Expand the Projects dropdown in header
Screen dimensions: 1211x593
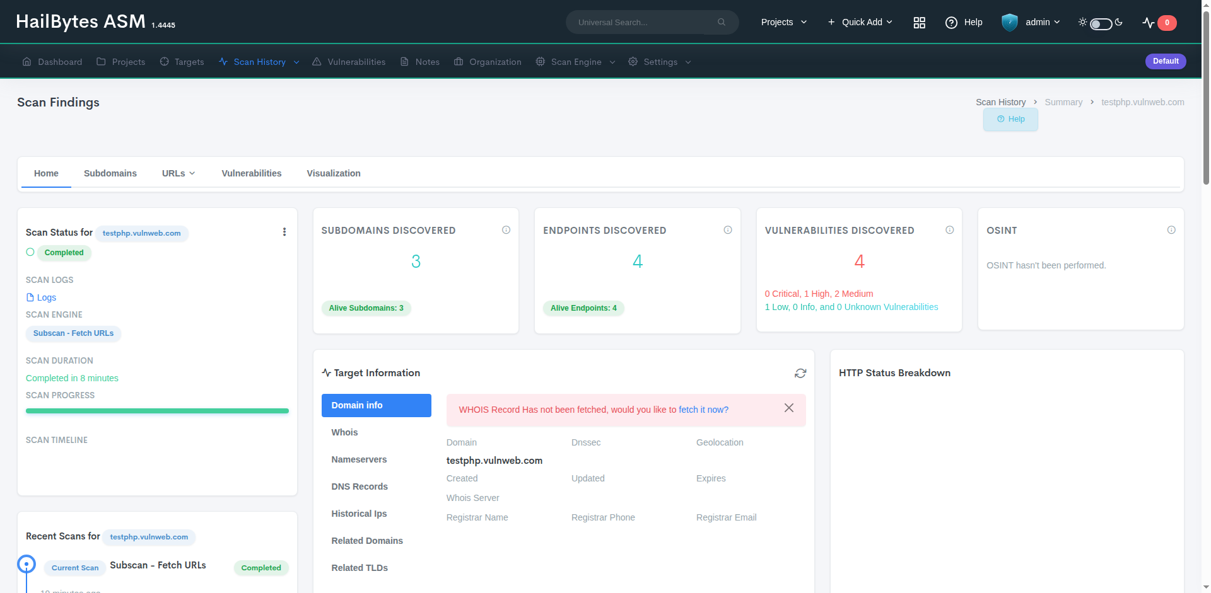(783, 22)
